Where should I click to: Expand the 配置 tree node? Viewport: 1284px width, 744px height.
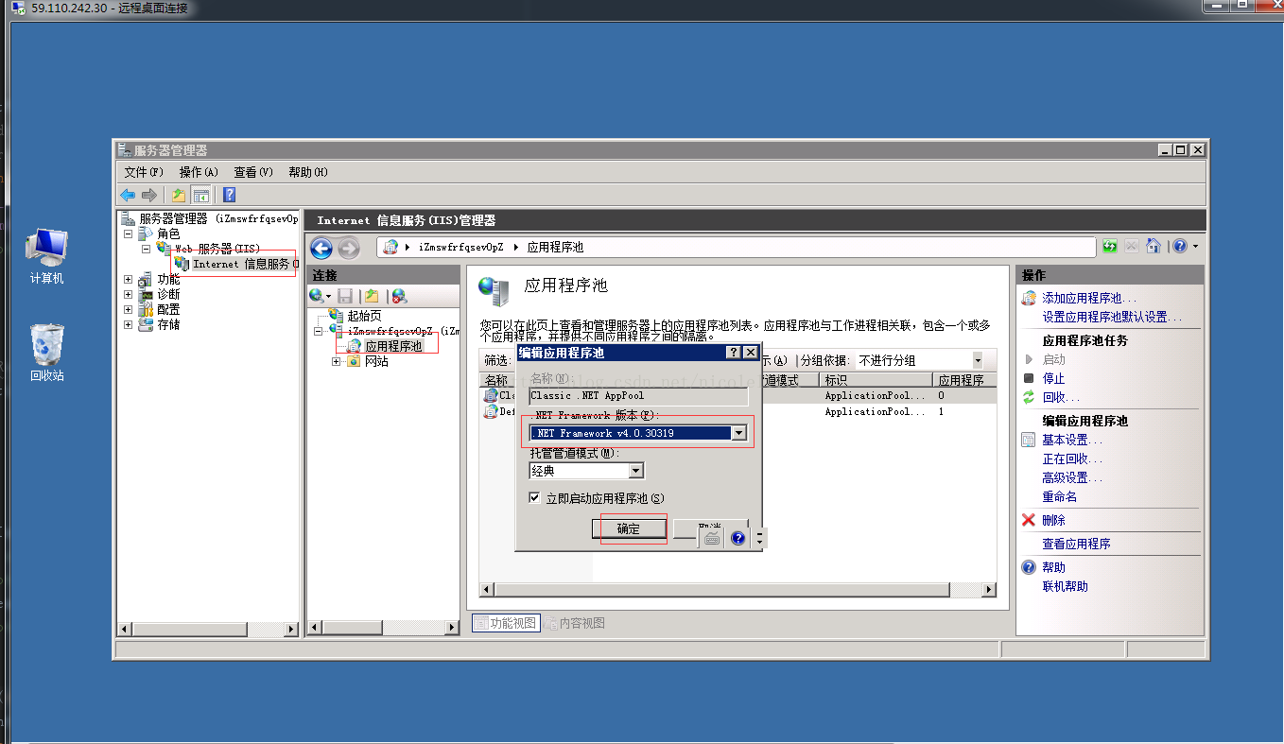[x=128, y=309]
